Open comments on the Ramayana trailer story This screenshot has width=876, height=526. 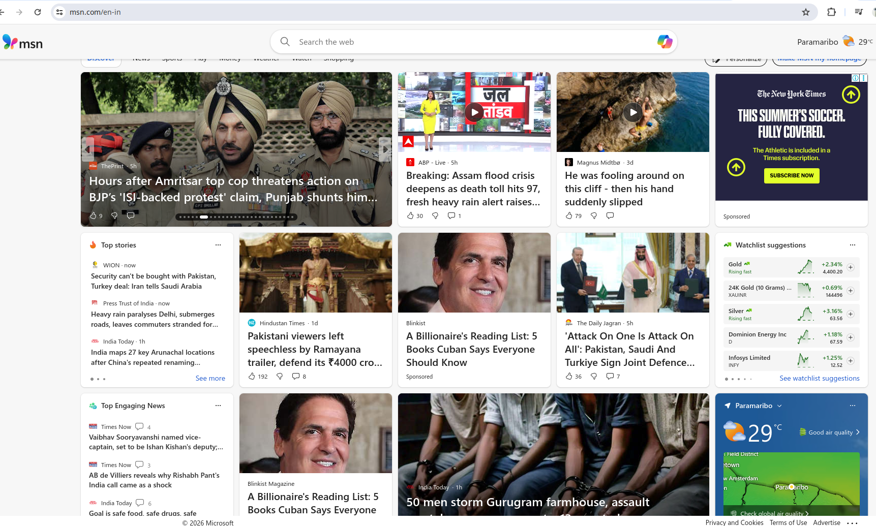coord(299,376)
